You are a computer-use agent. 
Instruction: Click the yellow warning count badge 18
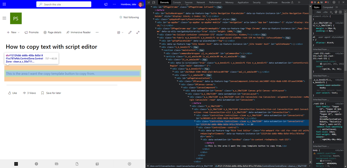point(320,2)
